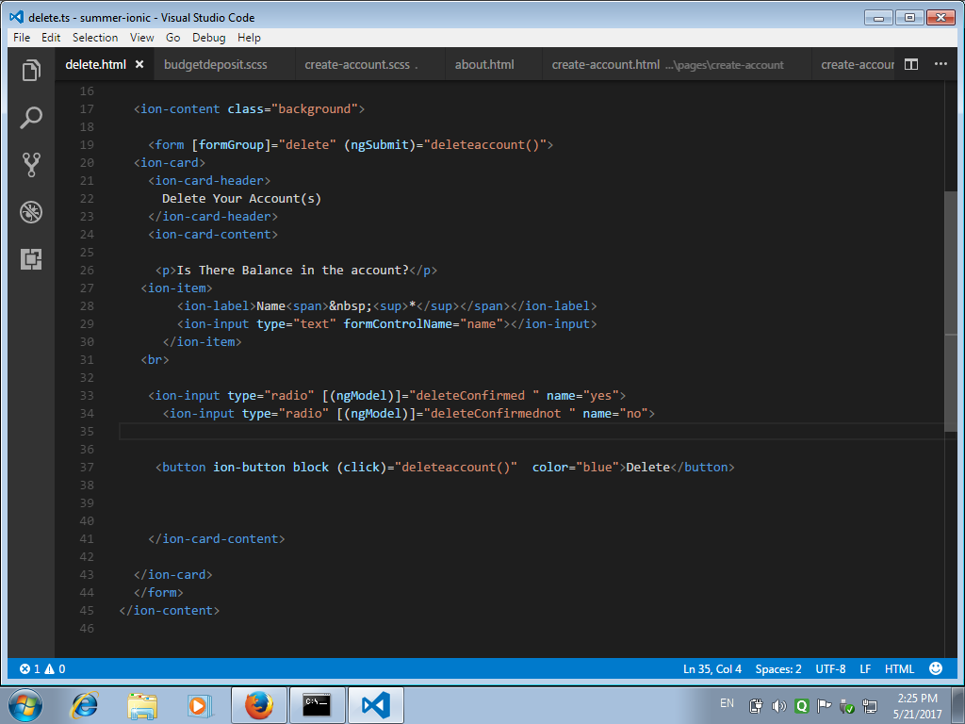Change end of line sequence LF
965x724 pixels.
865,668
